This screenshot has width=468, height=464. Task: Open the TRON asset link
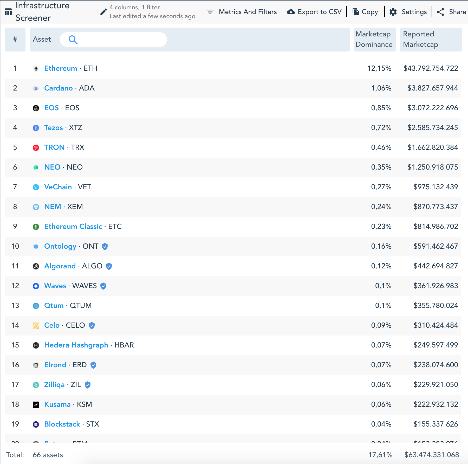pos(54,147)
